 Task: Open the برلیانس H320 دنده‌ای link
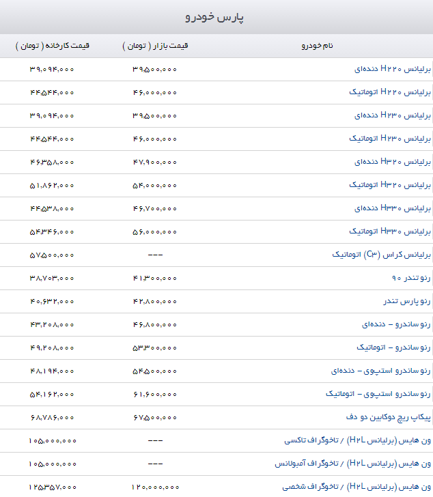point(393,162)
